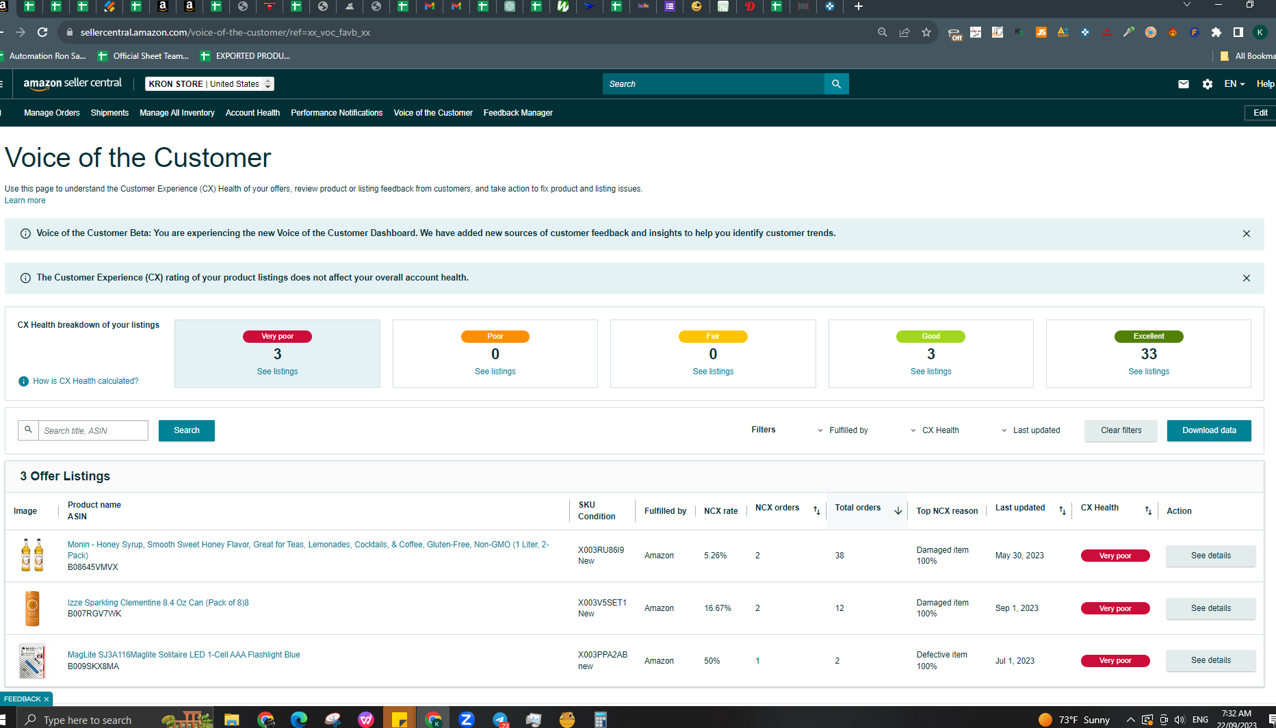Open the Chrome profile avatar K
Viewport: 1276px width, 728px height.
click(1260, 32)
